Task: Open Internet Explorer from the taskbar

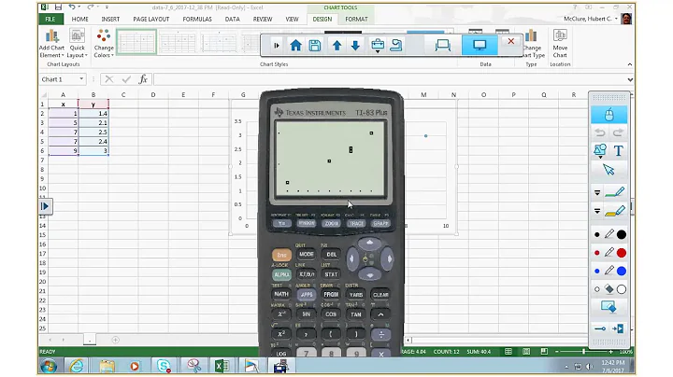Action: tap(77, 367)
